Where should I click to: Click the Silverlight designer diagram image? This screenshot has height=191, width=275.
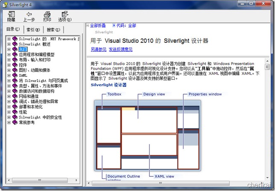pos(147,136)
